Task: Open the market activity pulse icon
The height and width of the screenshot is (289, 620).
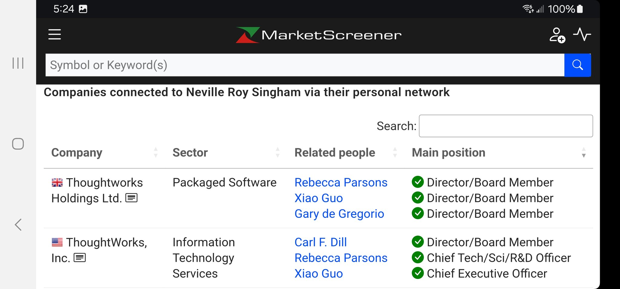Action: [582, 34]
